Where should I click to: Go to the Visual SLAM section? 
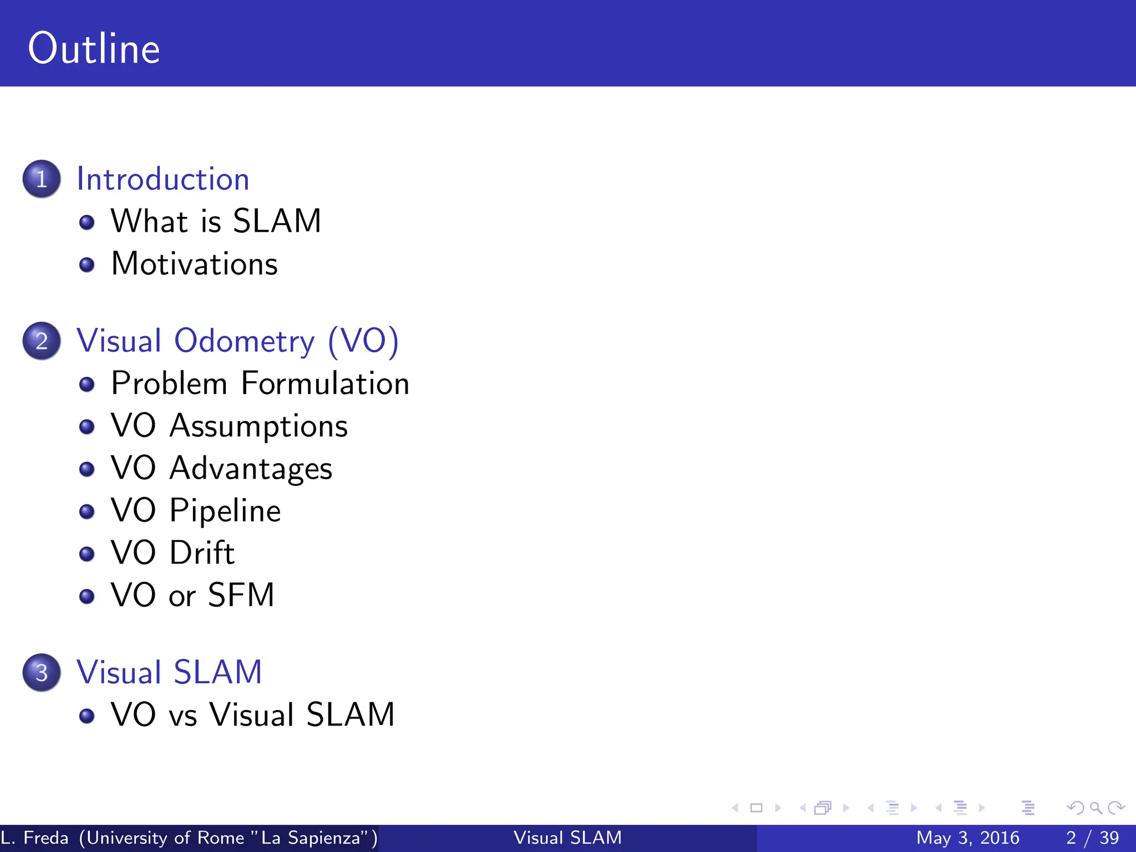pyautogui.click(x=169, y=672)
